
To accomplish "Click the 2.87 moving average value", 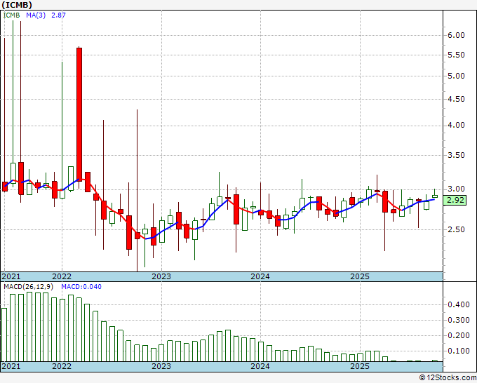I will tap(58, 15).
